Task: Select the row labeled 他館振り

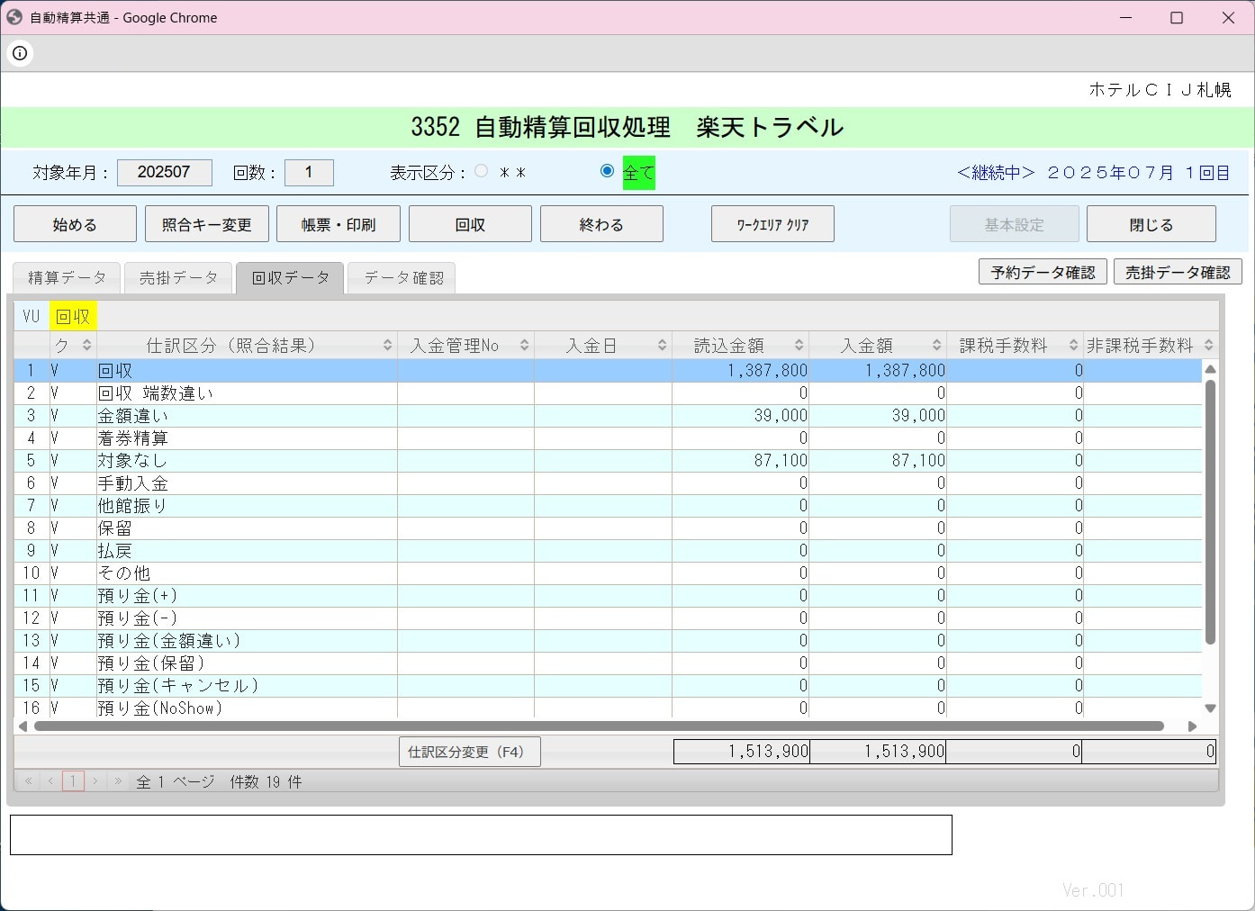Action: [608, 506]
